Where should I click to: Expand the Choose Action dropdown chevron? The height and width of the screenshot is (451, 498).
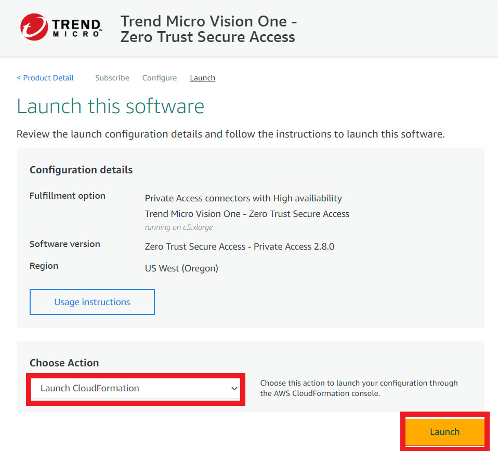click(233, 388)
